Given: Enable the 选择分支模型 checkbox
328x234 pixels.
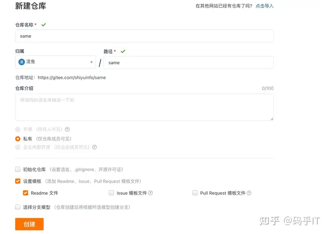Looking at the screenshot, I should coord(18,207).
